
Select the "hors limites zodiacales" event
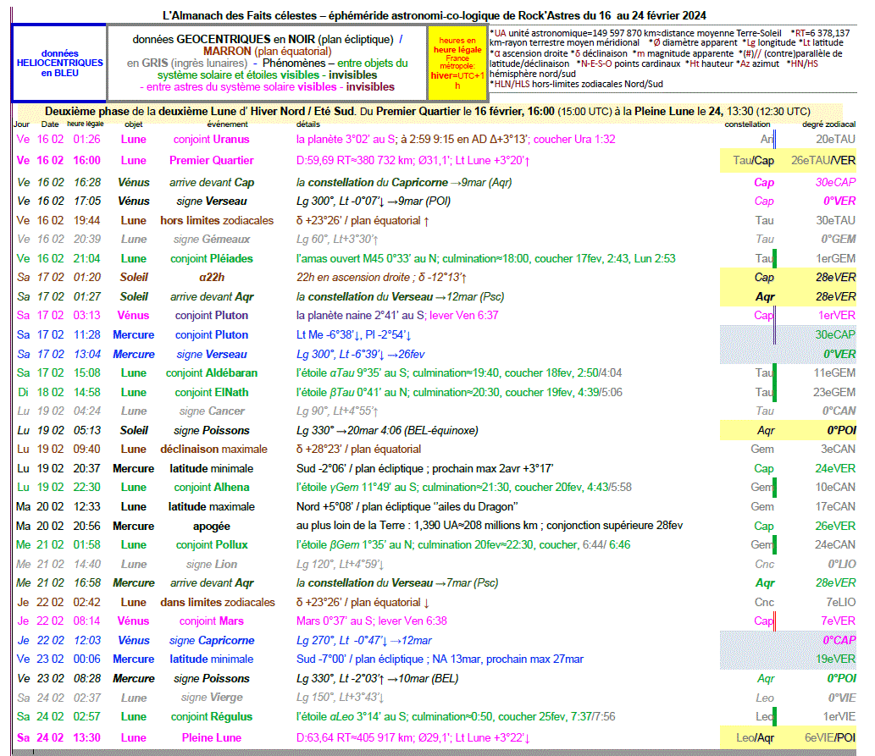pyautogui.click(x=217, y=220)
